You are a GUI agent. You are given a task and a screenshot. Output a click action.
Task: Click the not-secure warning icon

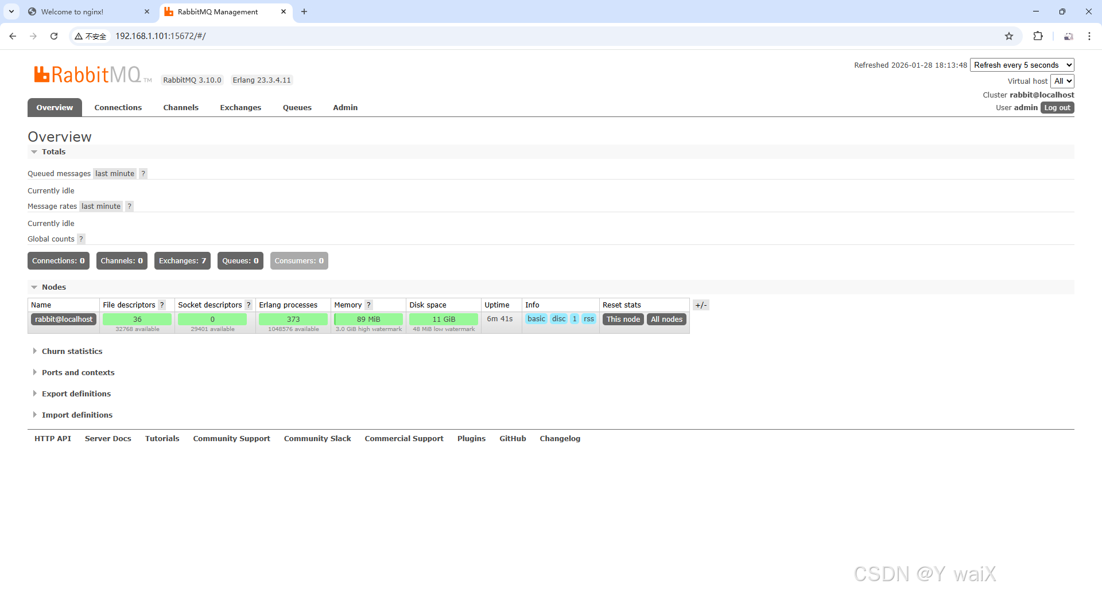pos(79,36)
